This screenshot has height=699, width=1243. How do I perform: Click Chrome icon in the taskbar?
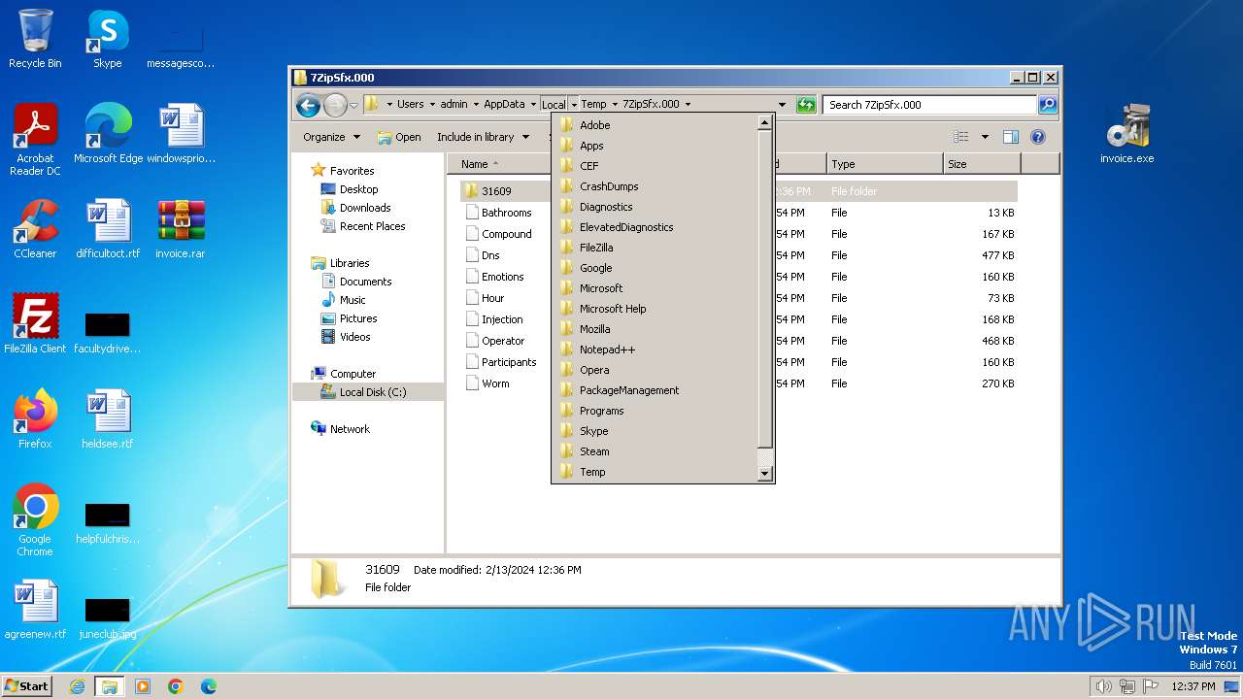point(176,686)
